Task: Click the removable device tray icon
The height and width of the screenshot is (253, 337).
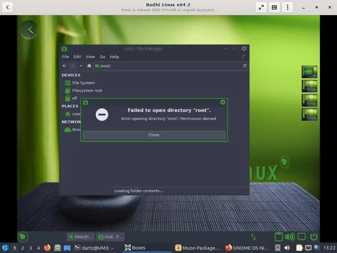Action: coord(278,248)
